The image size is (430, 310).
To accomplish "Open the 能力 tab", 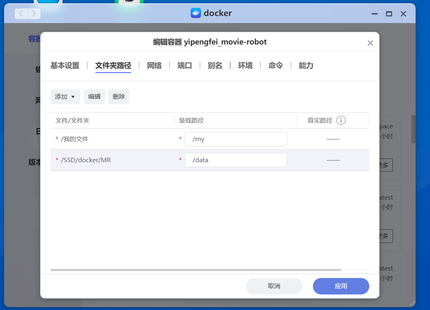I will pyautogui.click(x=306, y=65).
